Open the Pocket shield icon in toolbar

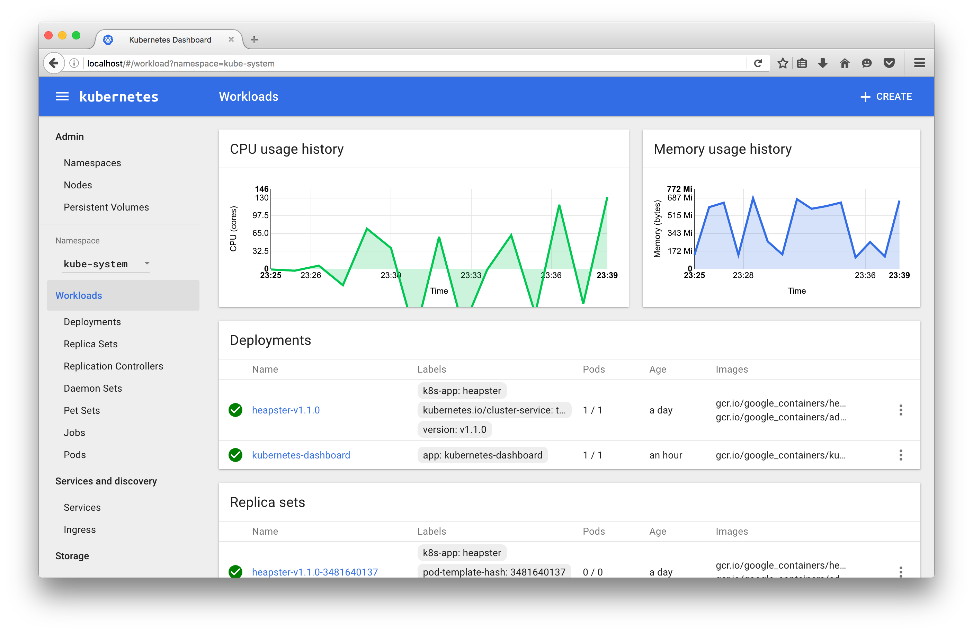889,63
